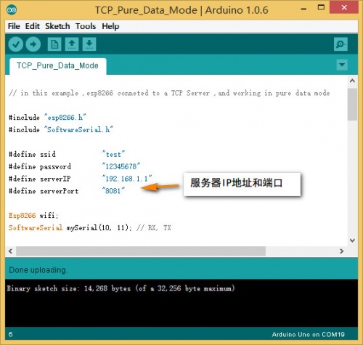The width and height of the screenshot is (363, 345).
Task: Open the Edit menu
Action: click(x=32, y=26)
